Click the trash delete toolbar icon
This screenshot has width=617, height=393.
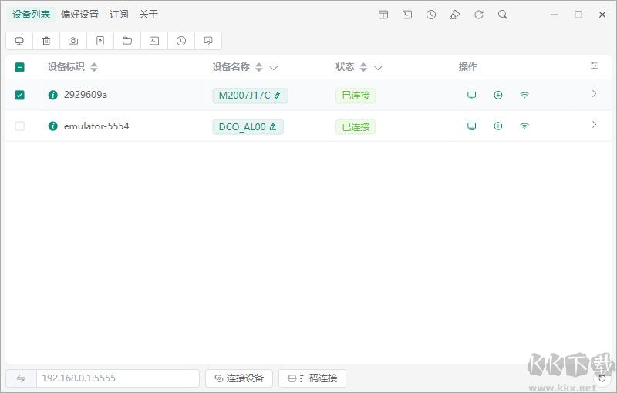click(46, 41)
